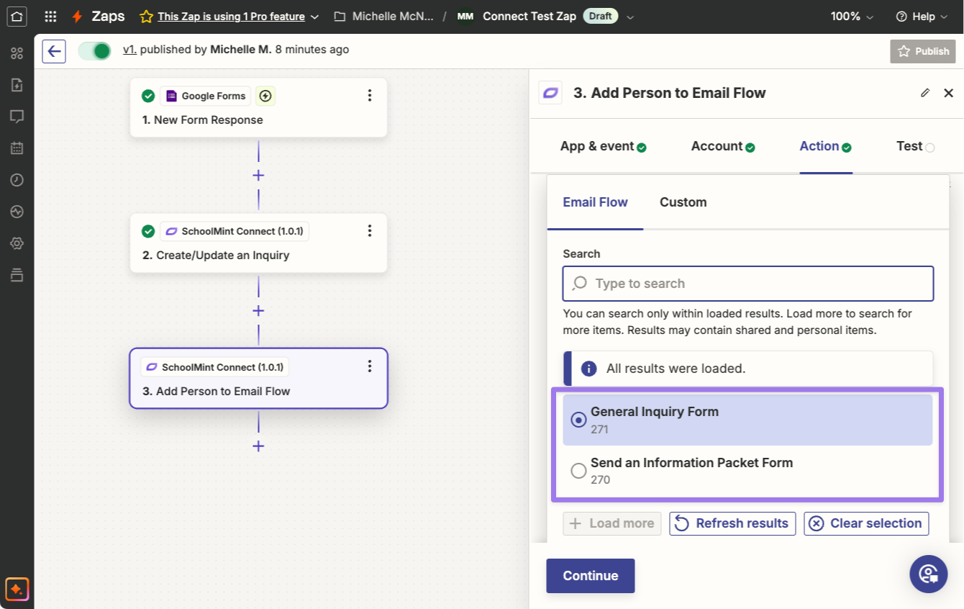Open the dashboard squares icon in sidebar
964x609 pixels.
[x=17, y=53]
